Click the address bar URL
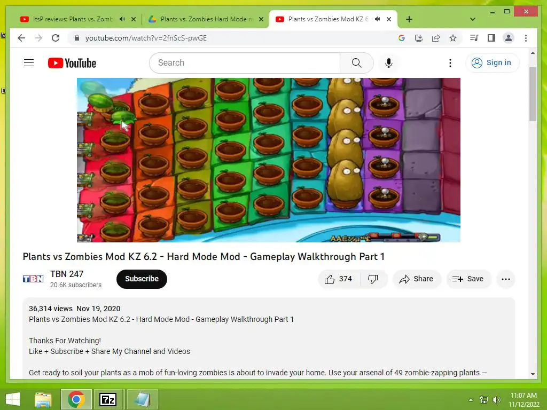The image size is (547, 410). pyautogui.click(x=146, y=38)
